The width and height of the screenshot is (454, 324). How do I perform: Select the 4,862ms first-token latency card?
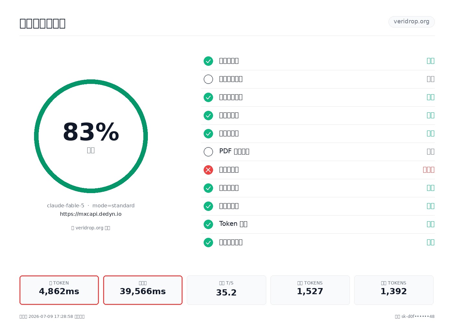[x=59, y=290]
